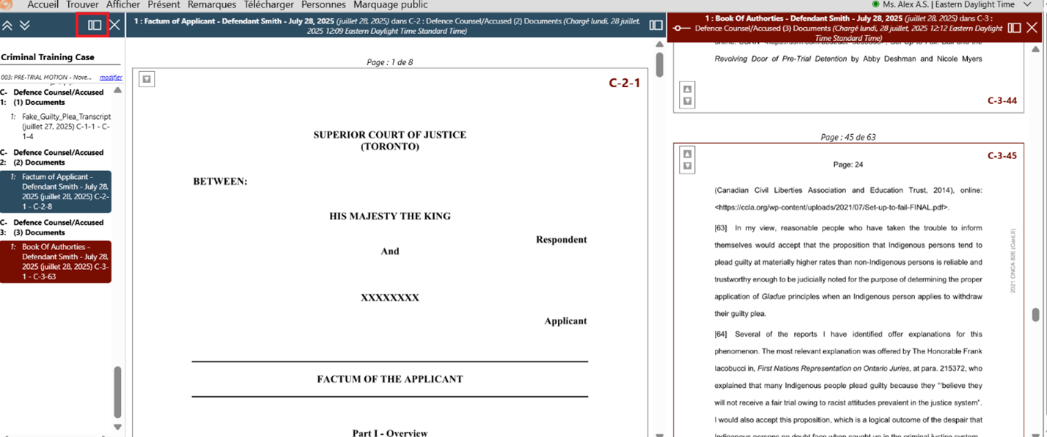The image size is (1047, 437).
Task: Click the double up chevron icon
Action: (x=7, y=26)
